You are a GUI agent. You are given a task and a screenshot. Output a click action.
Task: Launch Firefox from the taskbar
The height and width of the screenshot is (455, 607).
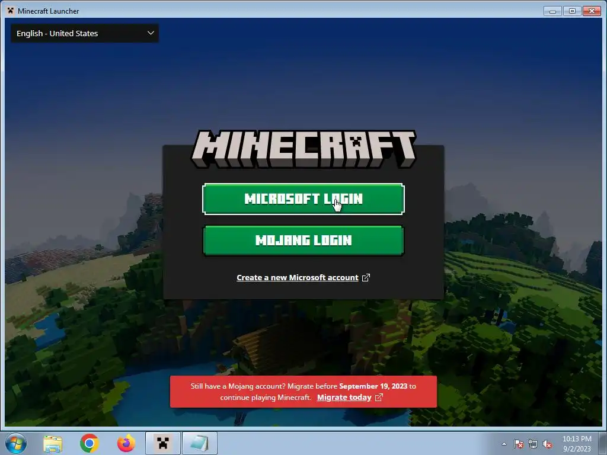(126, 444)
